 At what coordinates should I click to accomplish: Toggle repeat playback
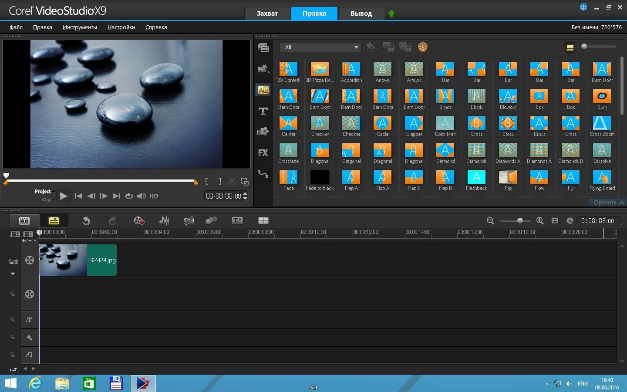click(129, 196)
